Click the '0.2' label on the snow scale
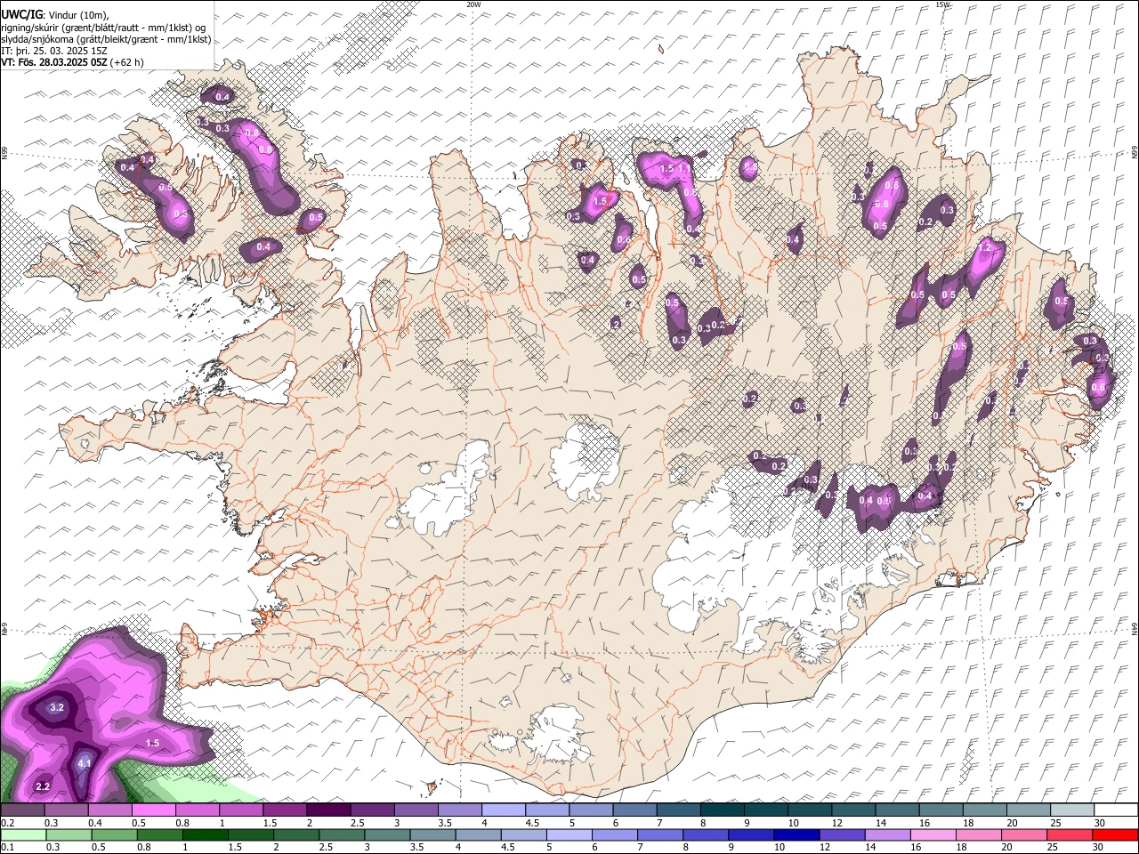Image resolution: width=1139 pixels, height=854 pixels. (x=8, y=823)
